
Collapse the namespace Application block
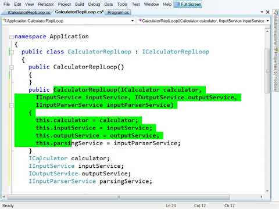tap(12, 37)
